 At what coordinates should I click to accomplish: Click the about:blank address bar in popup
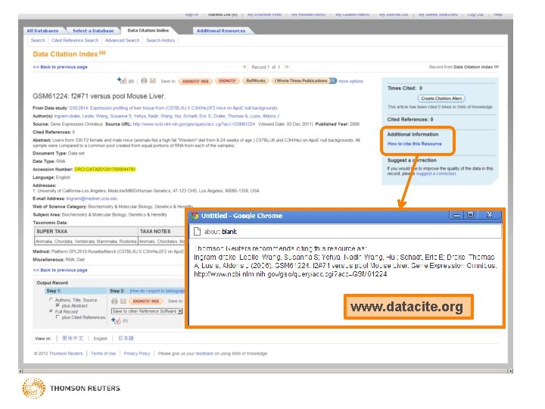(x=345, y=232)
